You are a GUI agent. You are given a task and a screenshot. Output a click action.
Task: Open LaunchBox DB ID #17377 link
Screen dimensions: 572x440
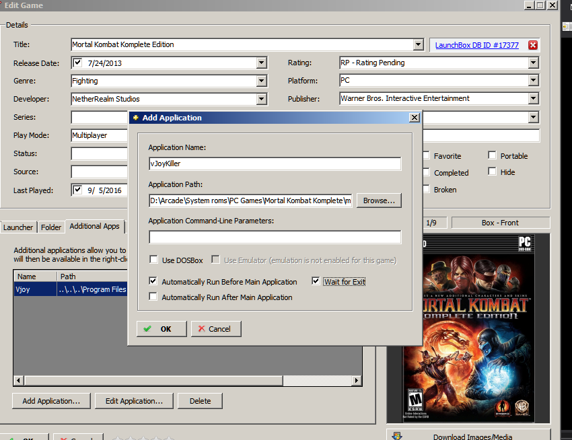click(x=477, y=45)
